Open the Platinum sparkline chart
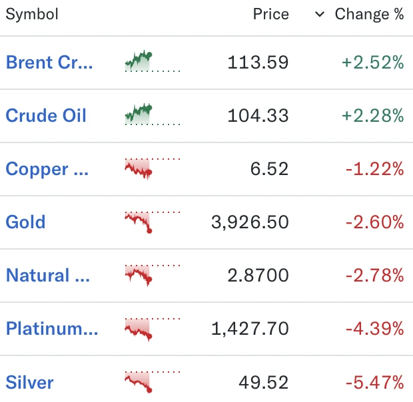Screen dimensions: 413x402 pos(153,329)
